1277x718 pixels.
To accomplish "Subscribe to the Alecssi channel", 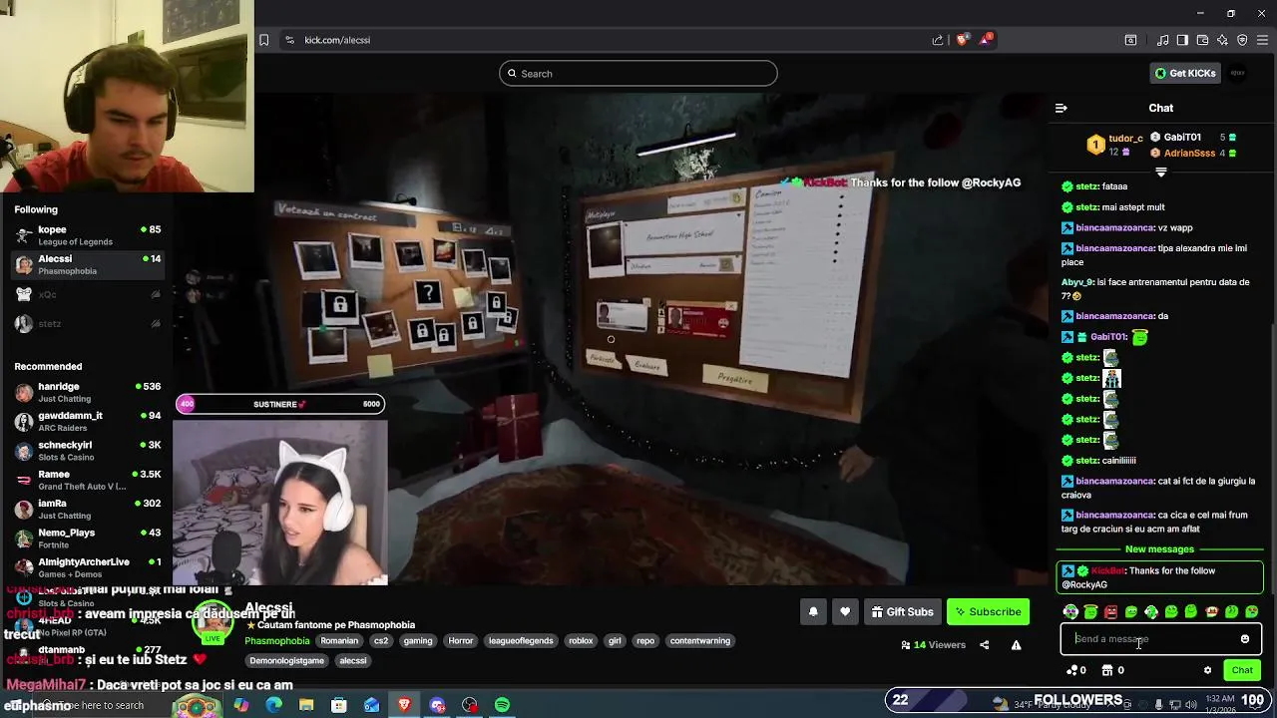I will point(988,612).
